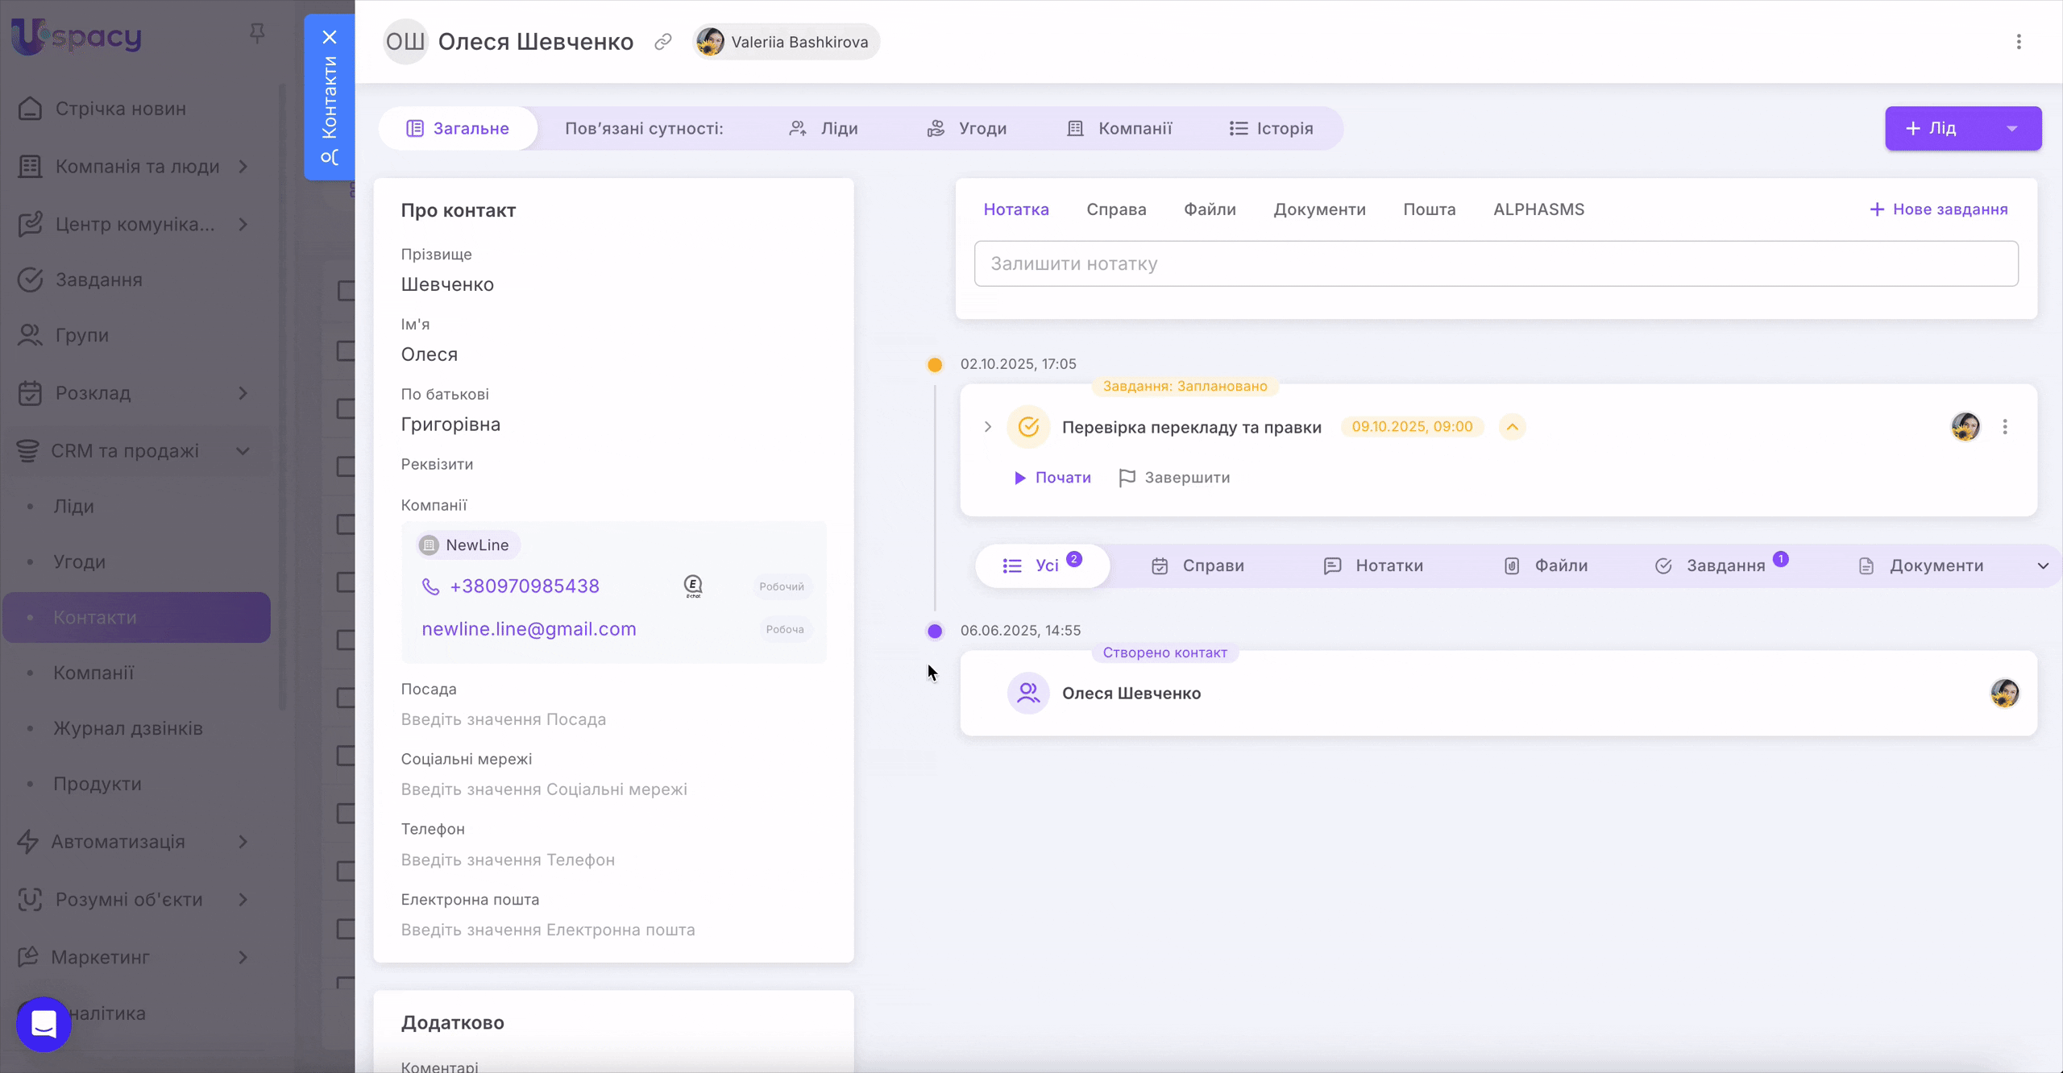Screen dimensions: 2063x1073
Task: Click the copy link icon beside contact name
Action: 662,42
